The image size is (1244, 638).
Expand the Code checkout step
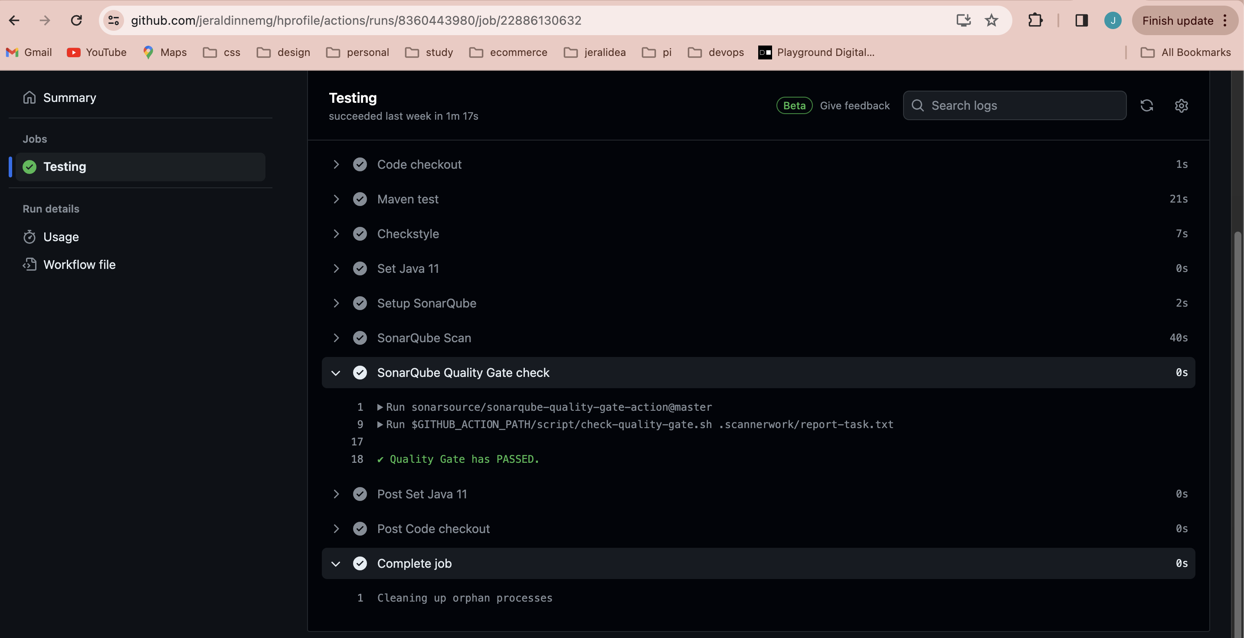point(336,164)
